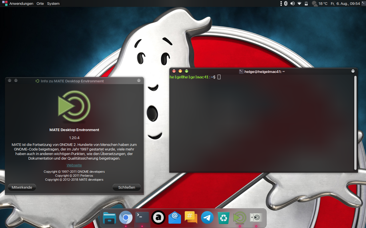The image size is (366, 228).
Task: Click the Wi-Fi network icon
Action: 299,3
